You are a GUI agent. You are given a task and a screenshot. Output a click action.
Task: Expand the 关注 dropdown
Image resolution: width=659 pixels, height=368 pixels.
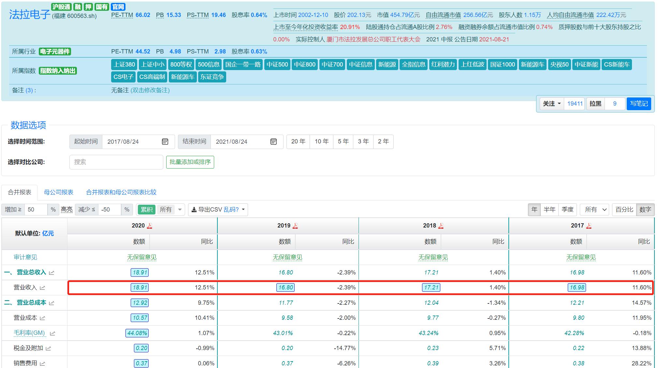pos(551,104)
